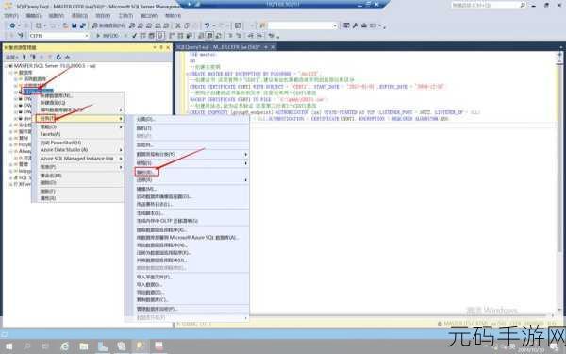Open the empty combo box in the top toolbar
Screen dimensions: 566x354
(303, 25)
